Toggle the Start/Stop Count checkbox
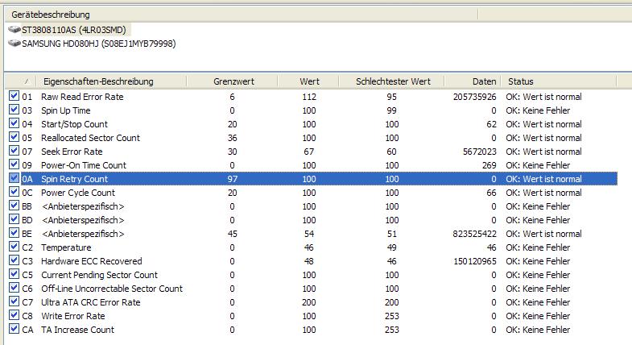This screenshot has width=632, height=345. (x=14, y=123)
